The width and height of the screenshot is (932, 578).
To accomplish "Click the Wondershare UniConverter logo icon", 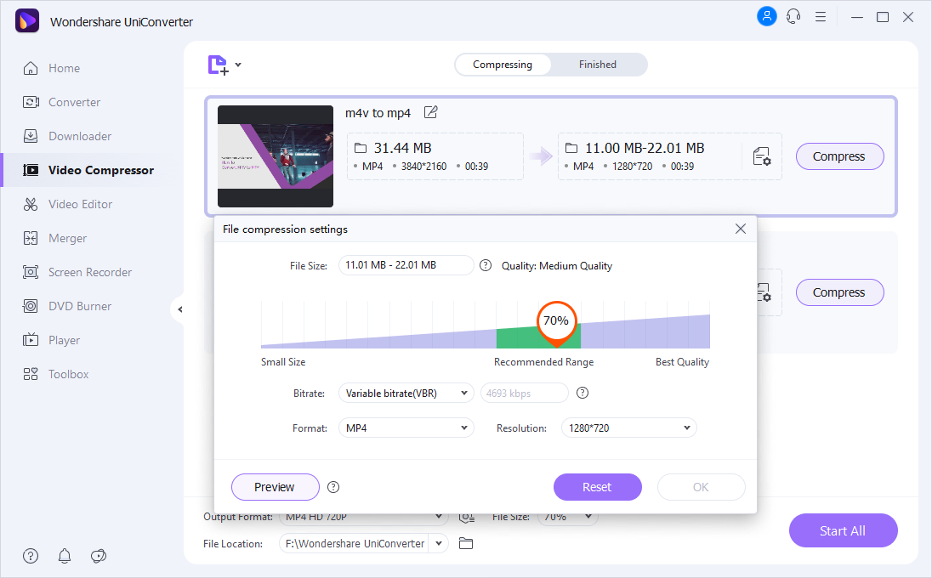I will (x=26, y=21).
